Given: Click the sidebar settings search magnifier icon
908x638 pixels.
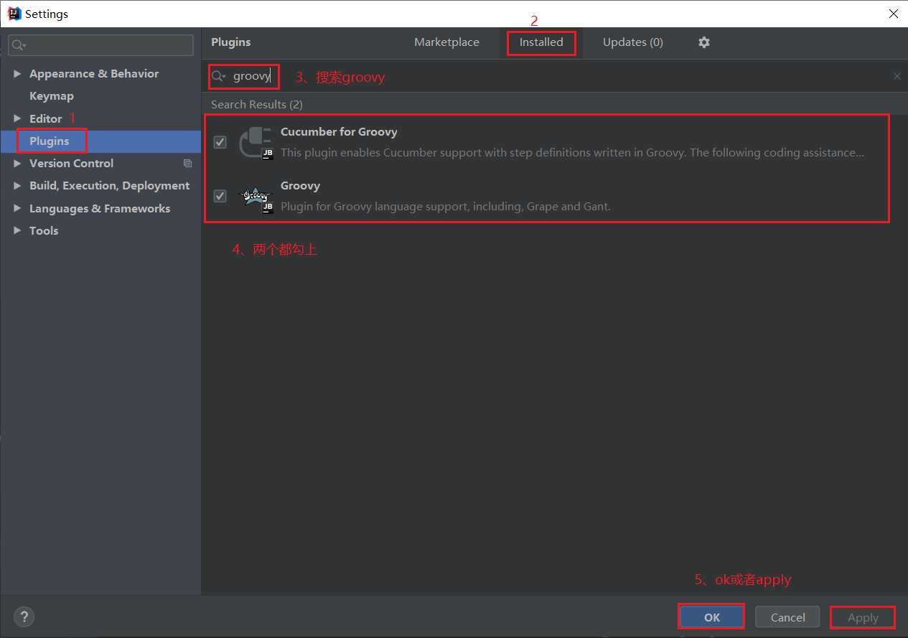Looking at the screenshot, I should [x=19, y=45].
